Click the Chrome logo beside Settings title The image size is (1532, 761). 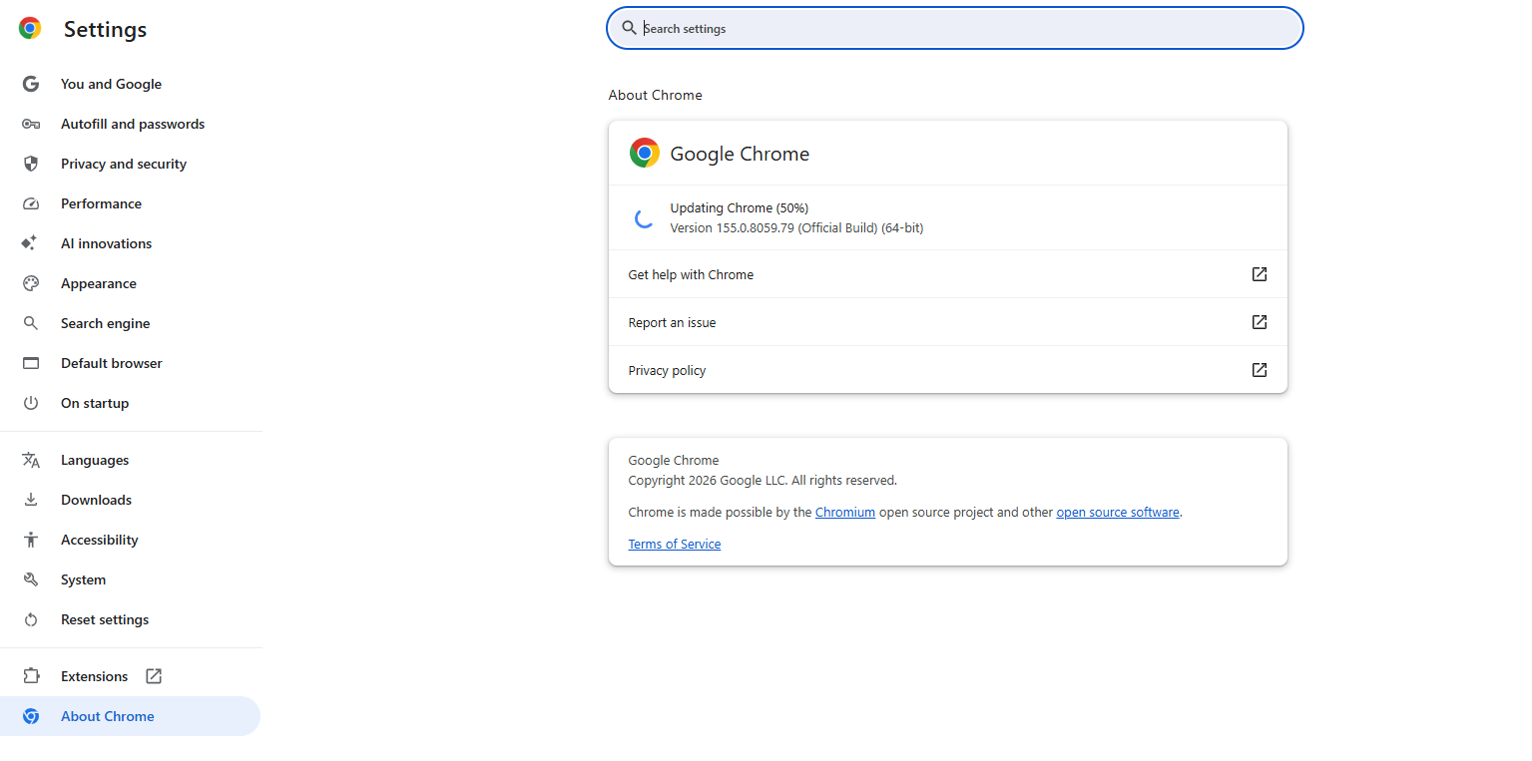click(x=30, y=29)
